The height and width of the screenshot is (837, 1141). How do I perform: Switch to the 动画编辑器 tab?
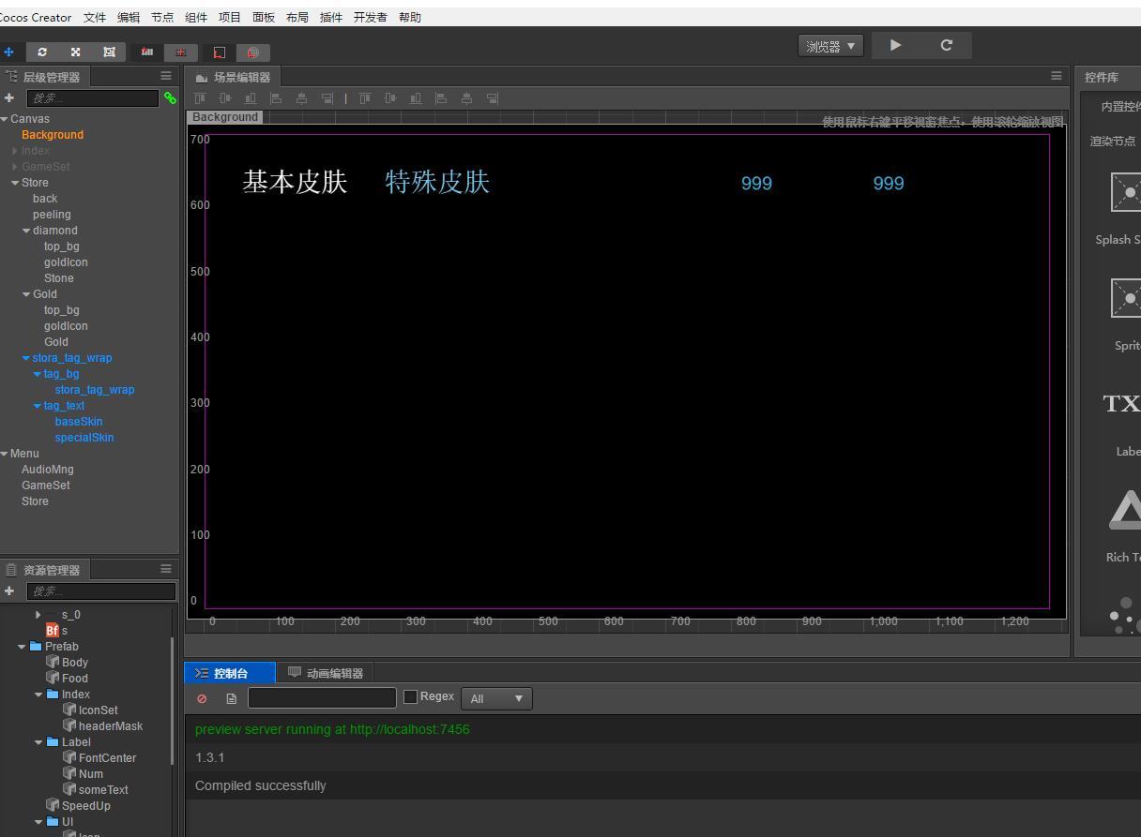pos(326,673)
